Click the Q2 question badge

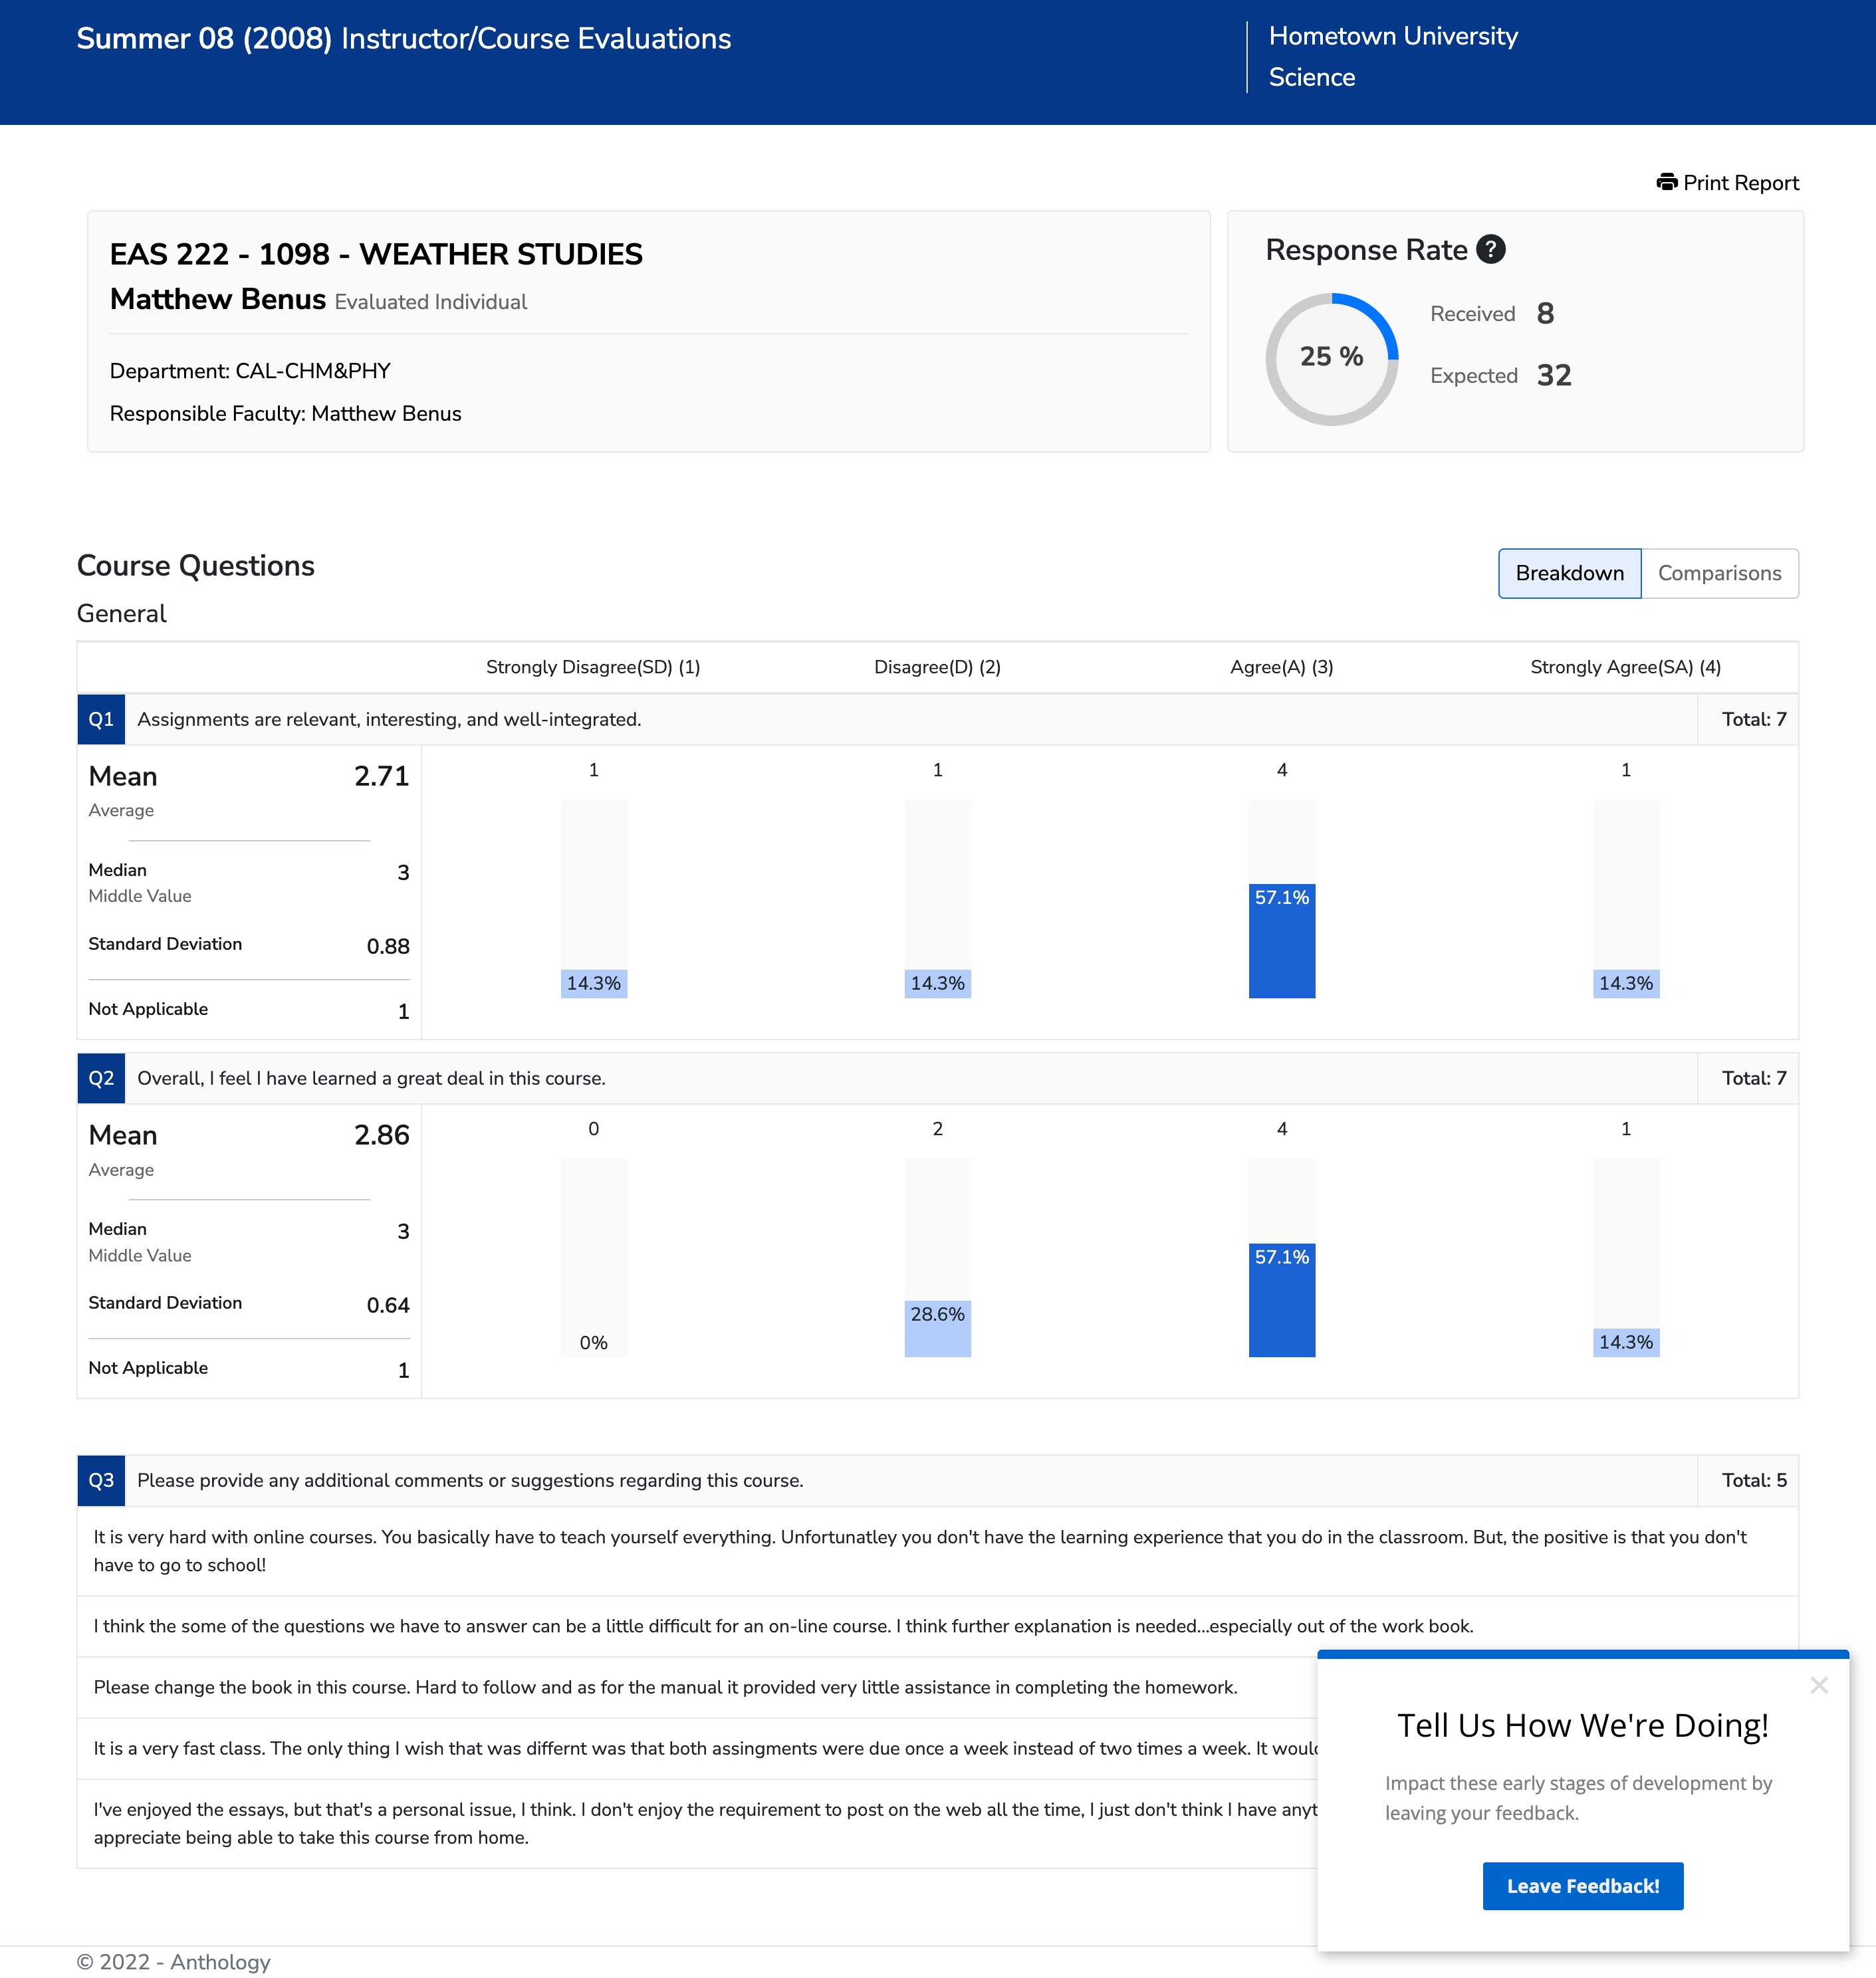[x=101, y=1078]
